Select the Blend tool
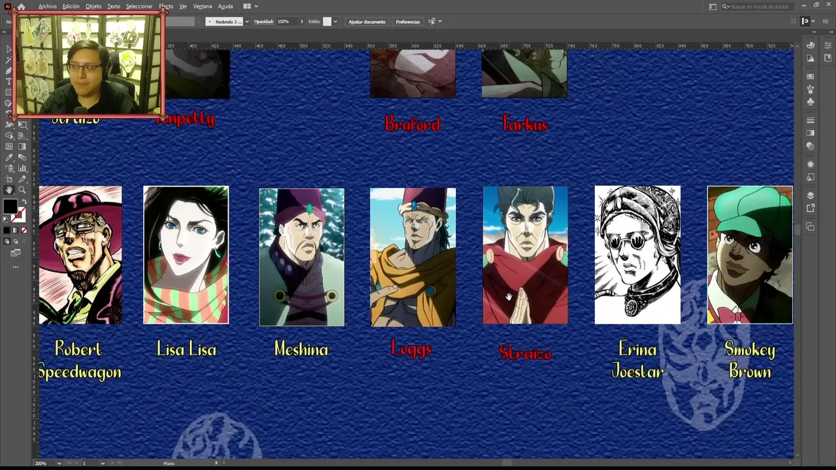The width and height of the screenshot is (836, 470). coord(22,157)
